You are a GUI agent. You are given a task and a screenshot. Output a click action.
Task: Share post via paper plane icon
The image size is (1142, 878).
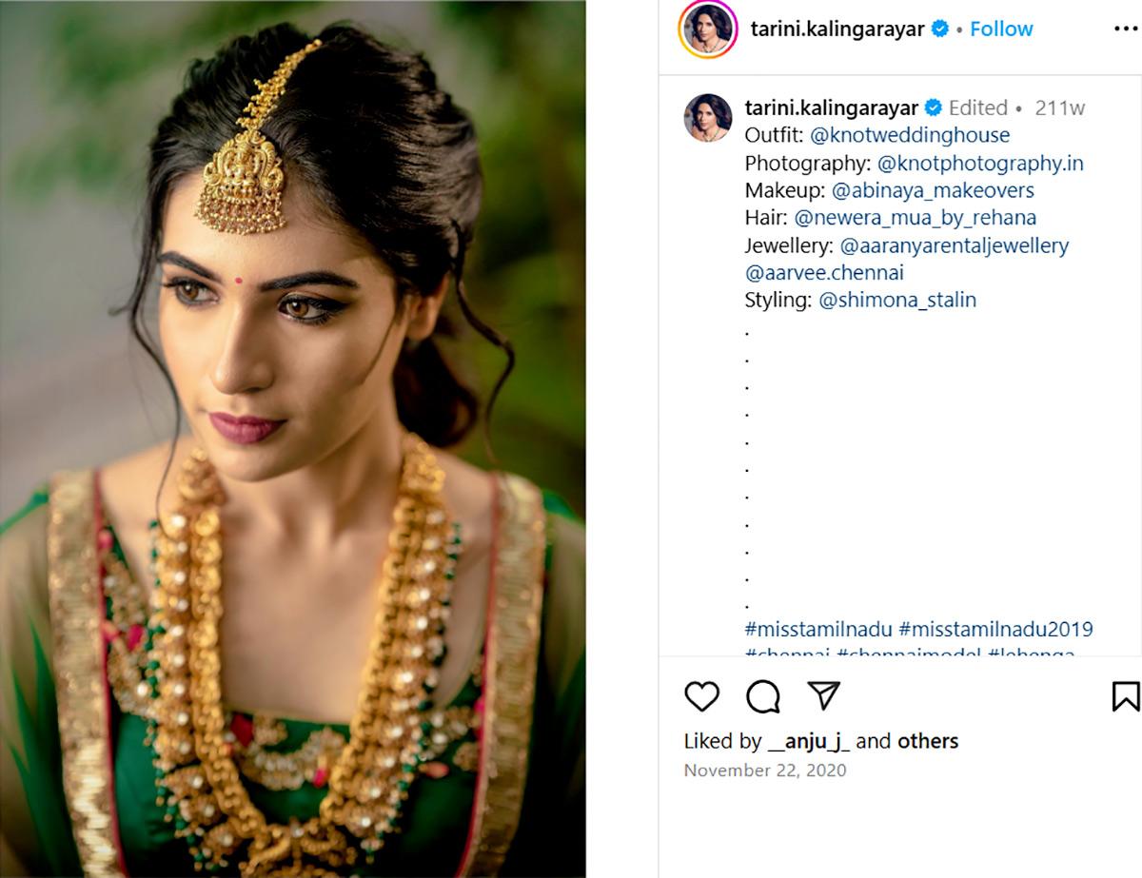(x=823, y=695)
